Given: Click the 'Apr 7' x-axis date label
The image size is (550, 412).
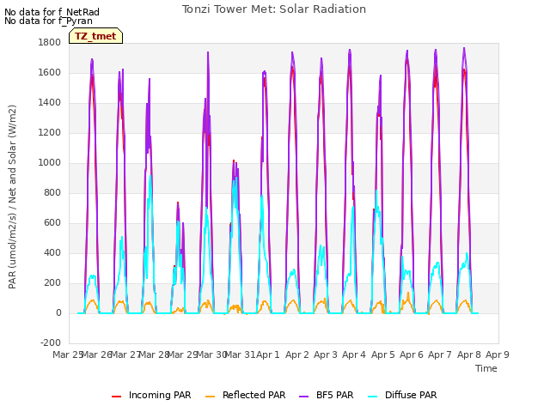Looking at the screenshot, I should (440, 354).
